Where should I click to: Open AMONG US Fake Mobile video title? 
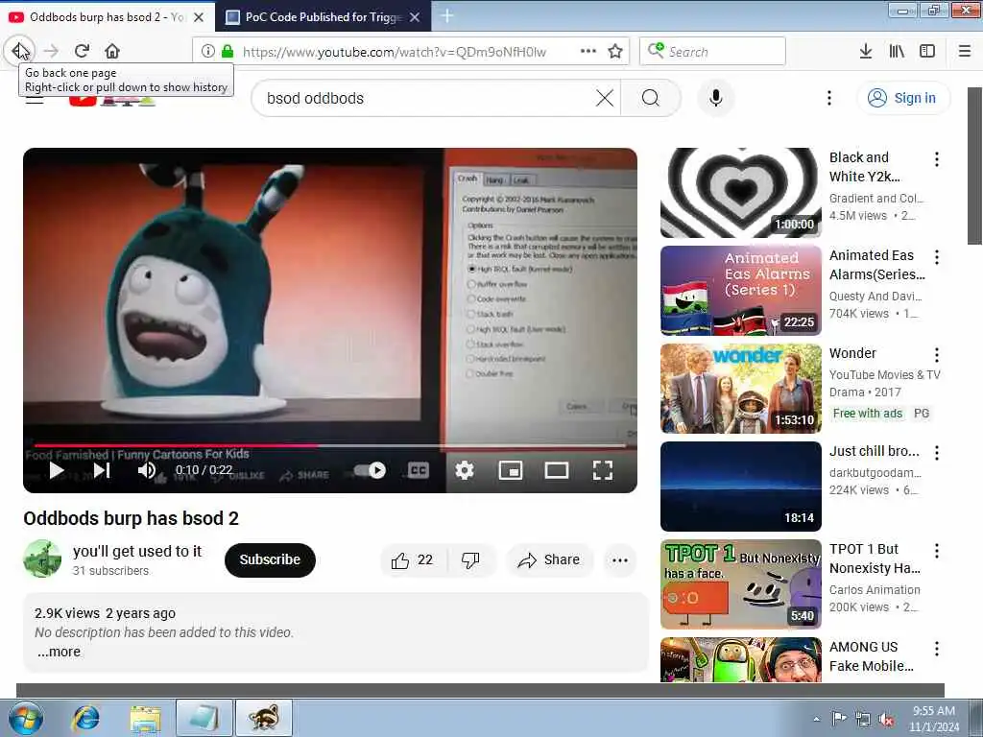click(x=872, y=656)
